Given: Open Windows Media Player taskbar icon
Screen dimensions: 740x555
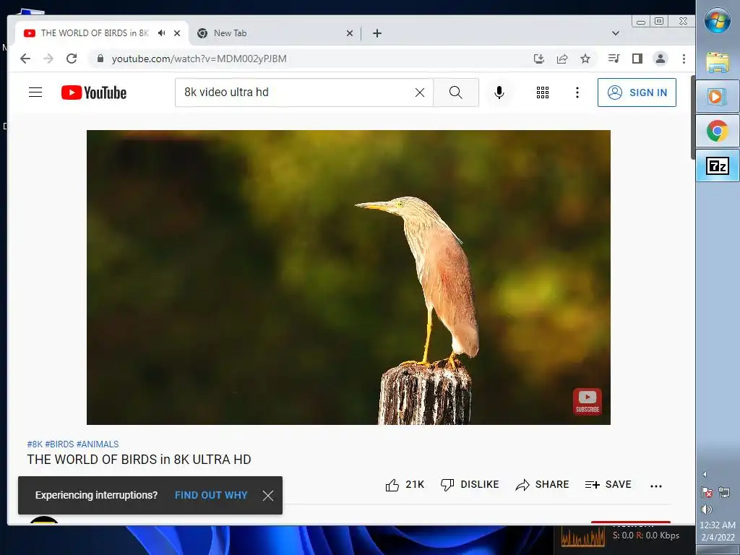Looking at the screenshot, I should coord(718,97).
